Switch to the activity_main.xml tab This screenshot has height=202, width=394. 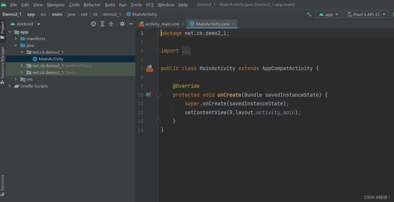point(162,24)
